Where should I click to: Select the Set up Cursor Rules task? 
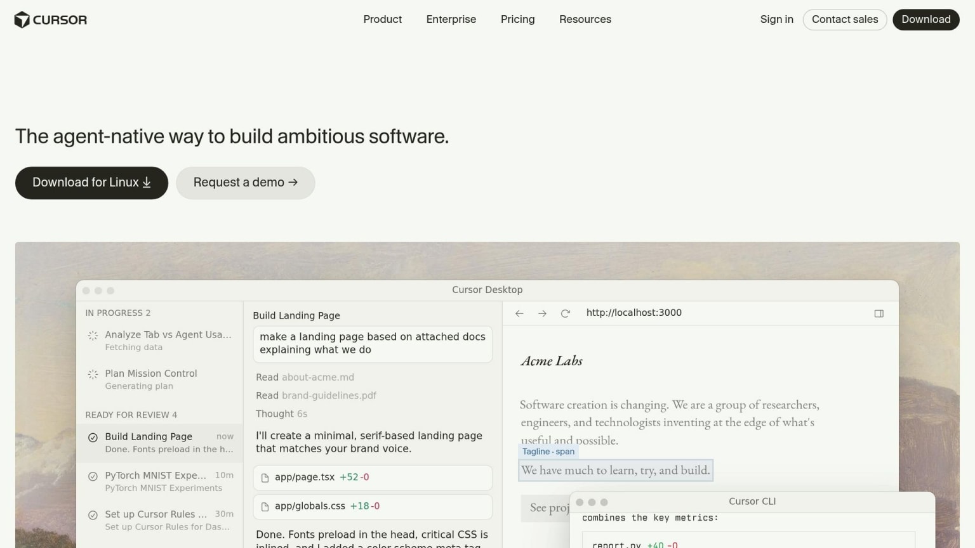point(159,520)
